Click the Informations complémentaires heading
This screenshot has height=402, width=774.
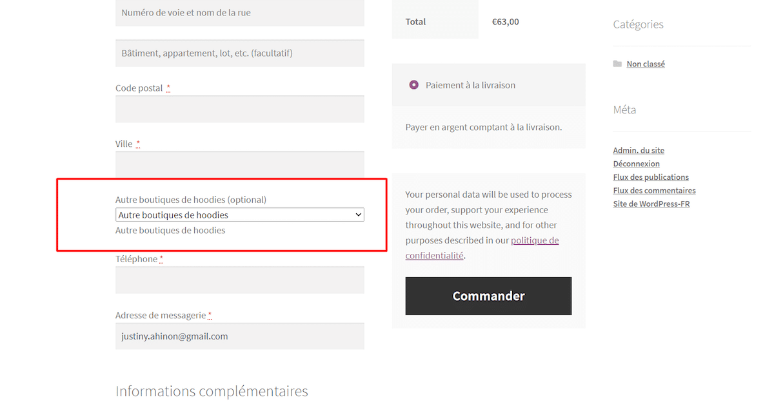click(x=212, y=391)
